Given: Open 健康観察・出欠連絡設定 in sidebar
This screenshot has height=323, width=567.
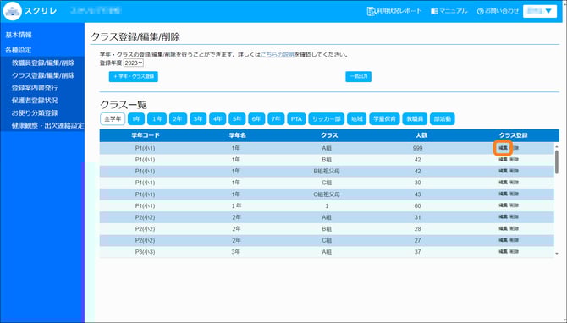Looking at the screenshot, I should click(x=47, y=125).
